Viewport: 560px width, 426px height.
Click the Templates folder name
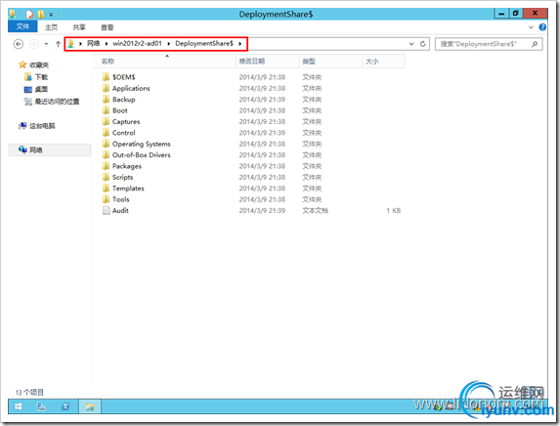(x=128, y=189)
